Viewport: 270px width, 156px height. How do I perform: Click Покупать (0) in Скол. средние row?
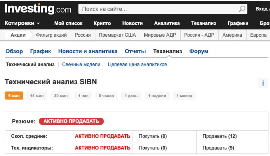coord(153,136)
